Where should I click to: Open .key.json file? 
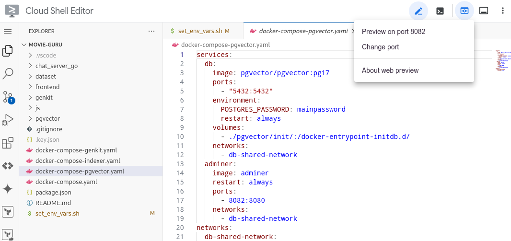[x=91, y=140]
